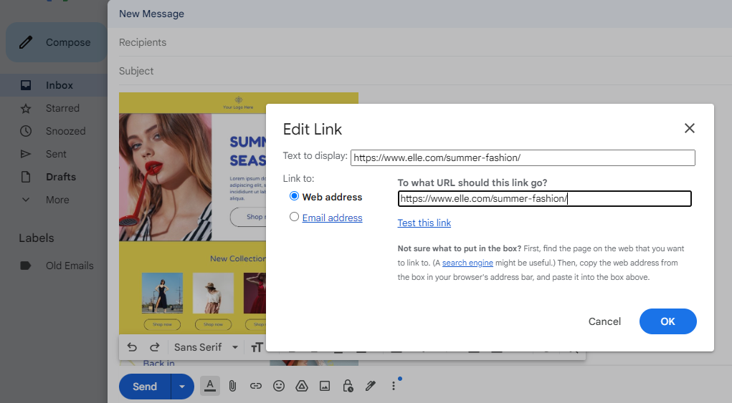
Task: Click the New Message title bar
Action: (x=419, y=14)
